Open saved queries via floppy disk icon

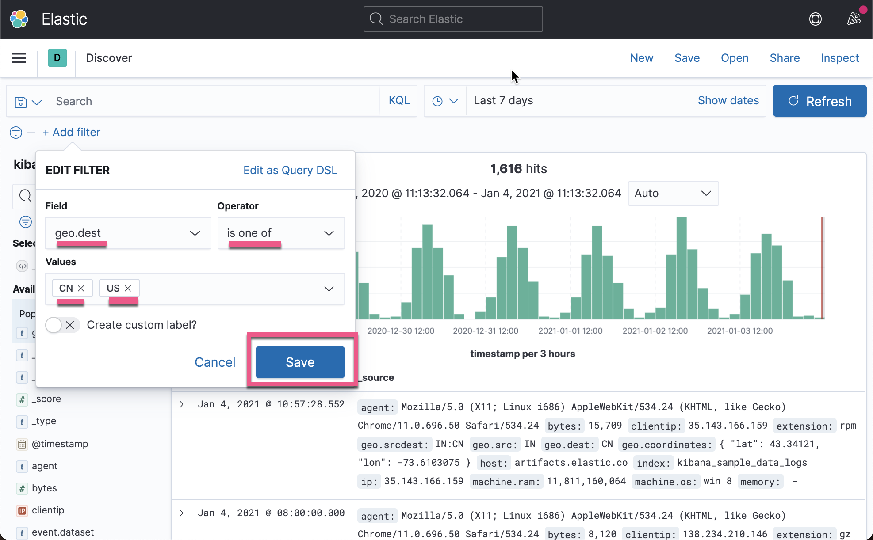[21, 101]
